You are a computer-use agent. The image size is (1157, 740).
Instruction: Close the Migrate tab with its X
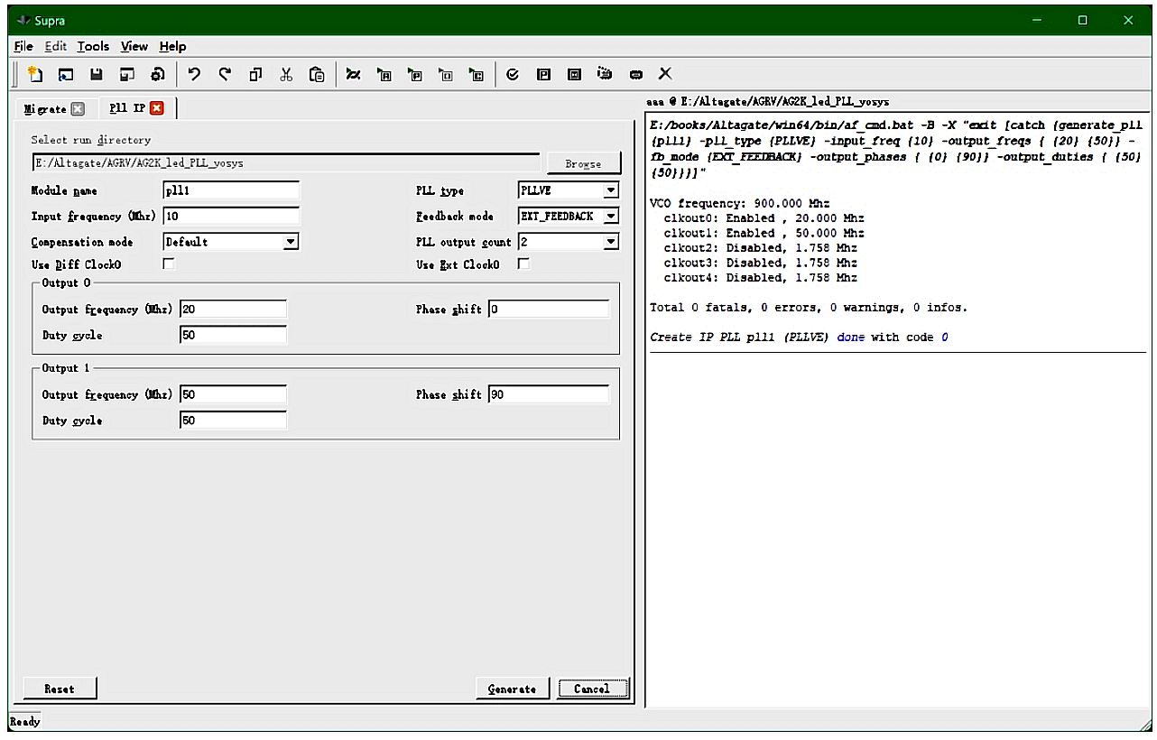click(78, 109)
